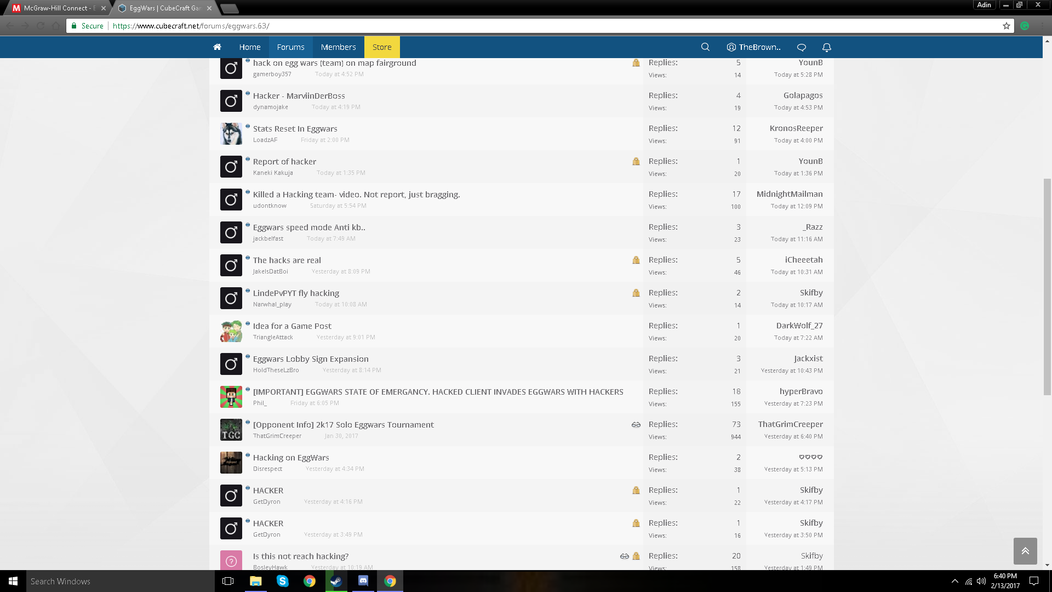
Task: Click the pink question mark avatar of BosleyHawk
Action: click(x=231, y=560)
